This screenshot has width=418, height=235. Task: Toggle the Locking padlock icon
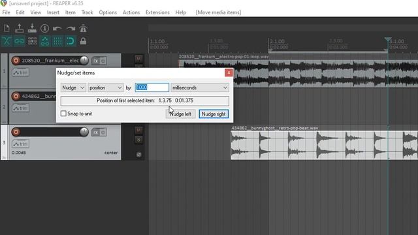[83, 41]
